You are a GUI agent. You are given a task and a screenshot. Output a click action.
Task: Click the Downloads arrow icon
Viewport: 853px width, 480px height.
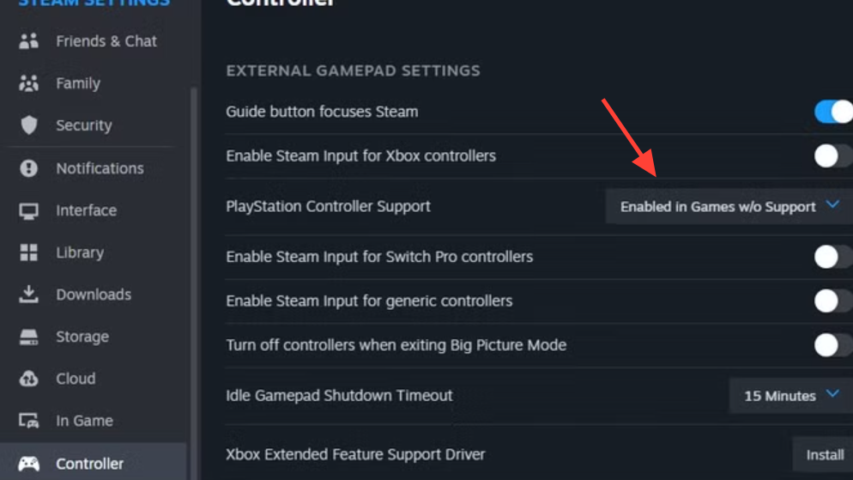pyautogui.click(x=29, y=295)
